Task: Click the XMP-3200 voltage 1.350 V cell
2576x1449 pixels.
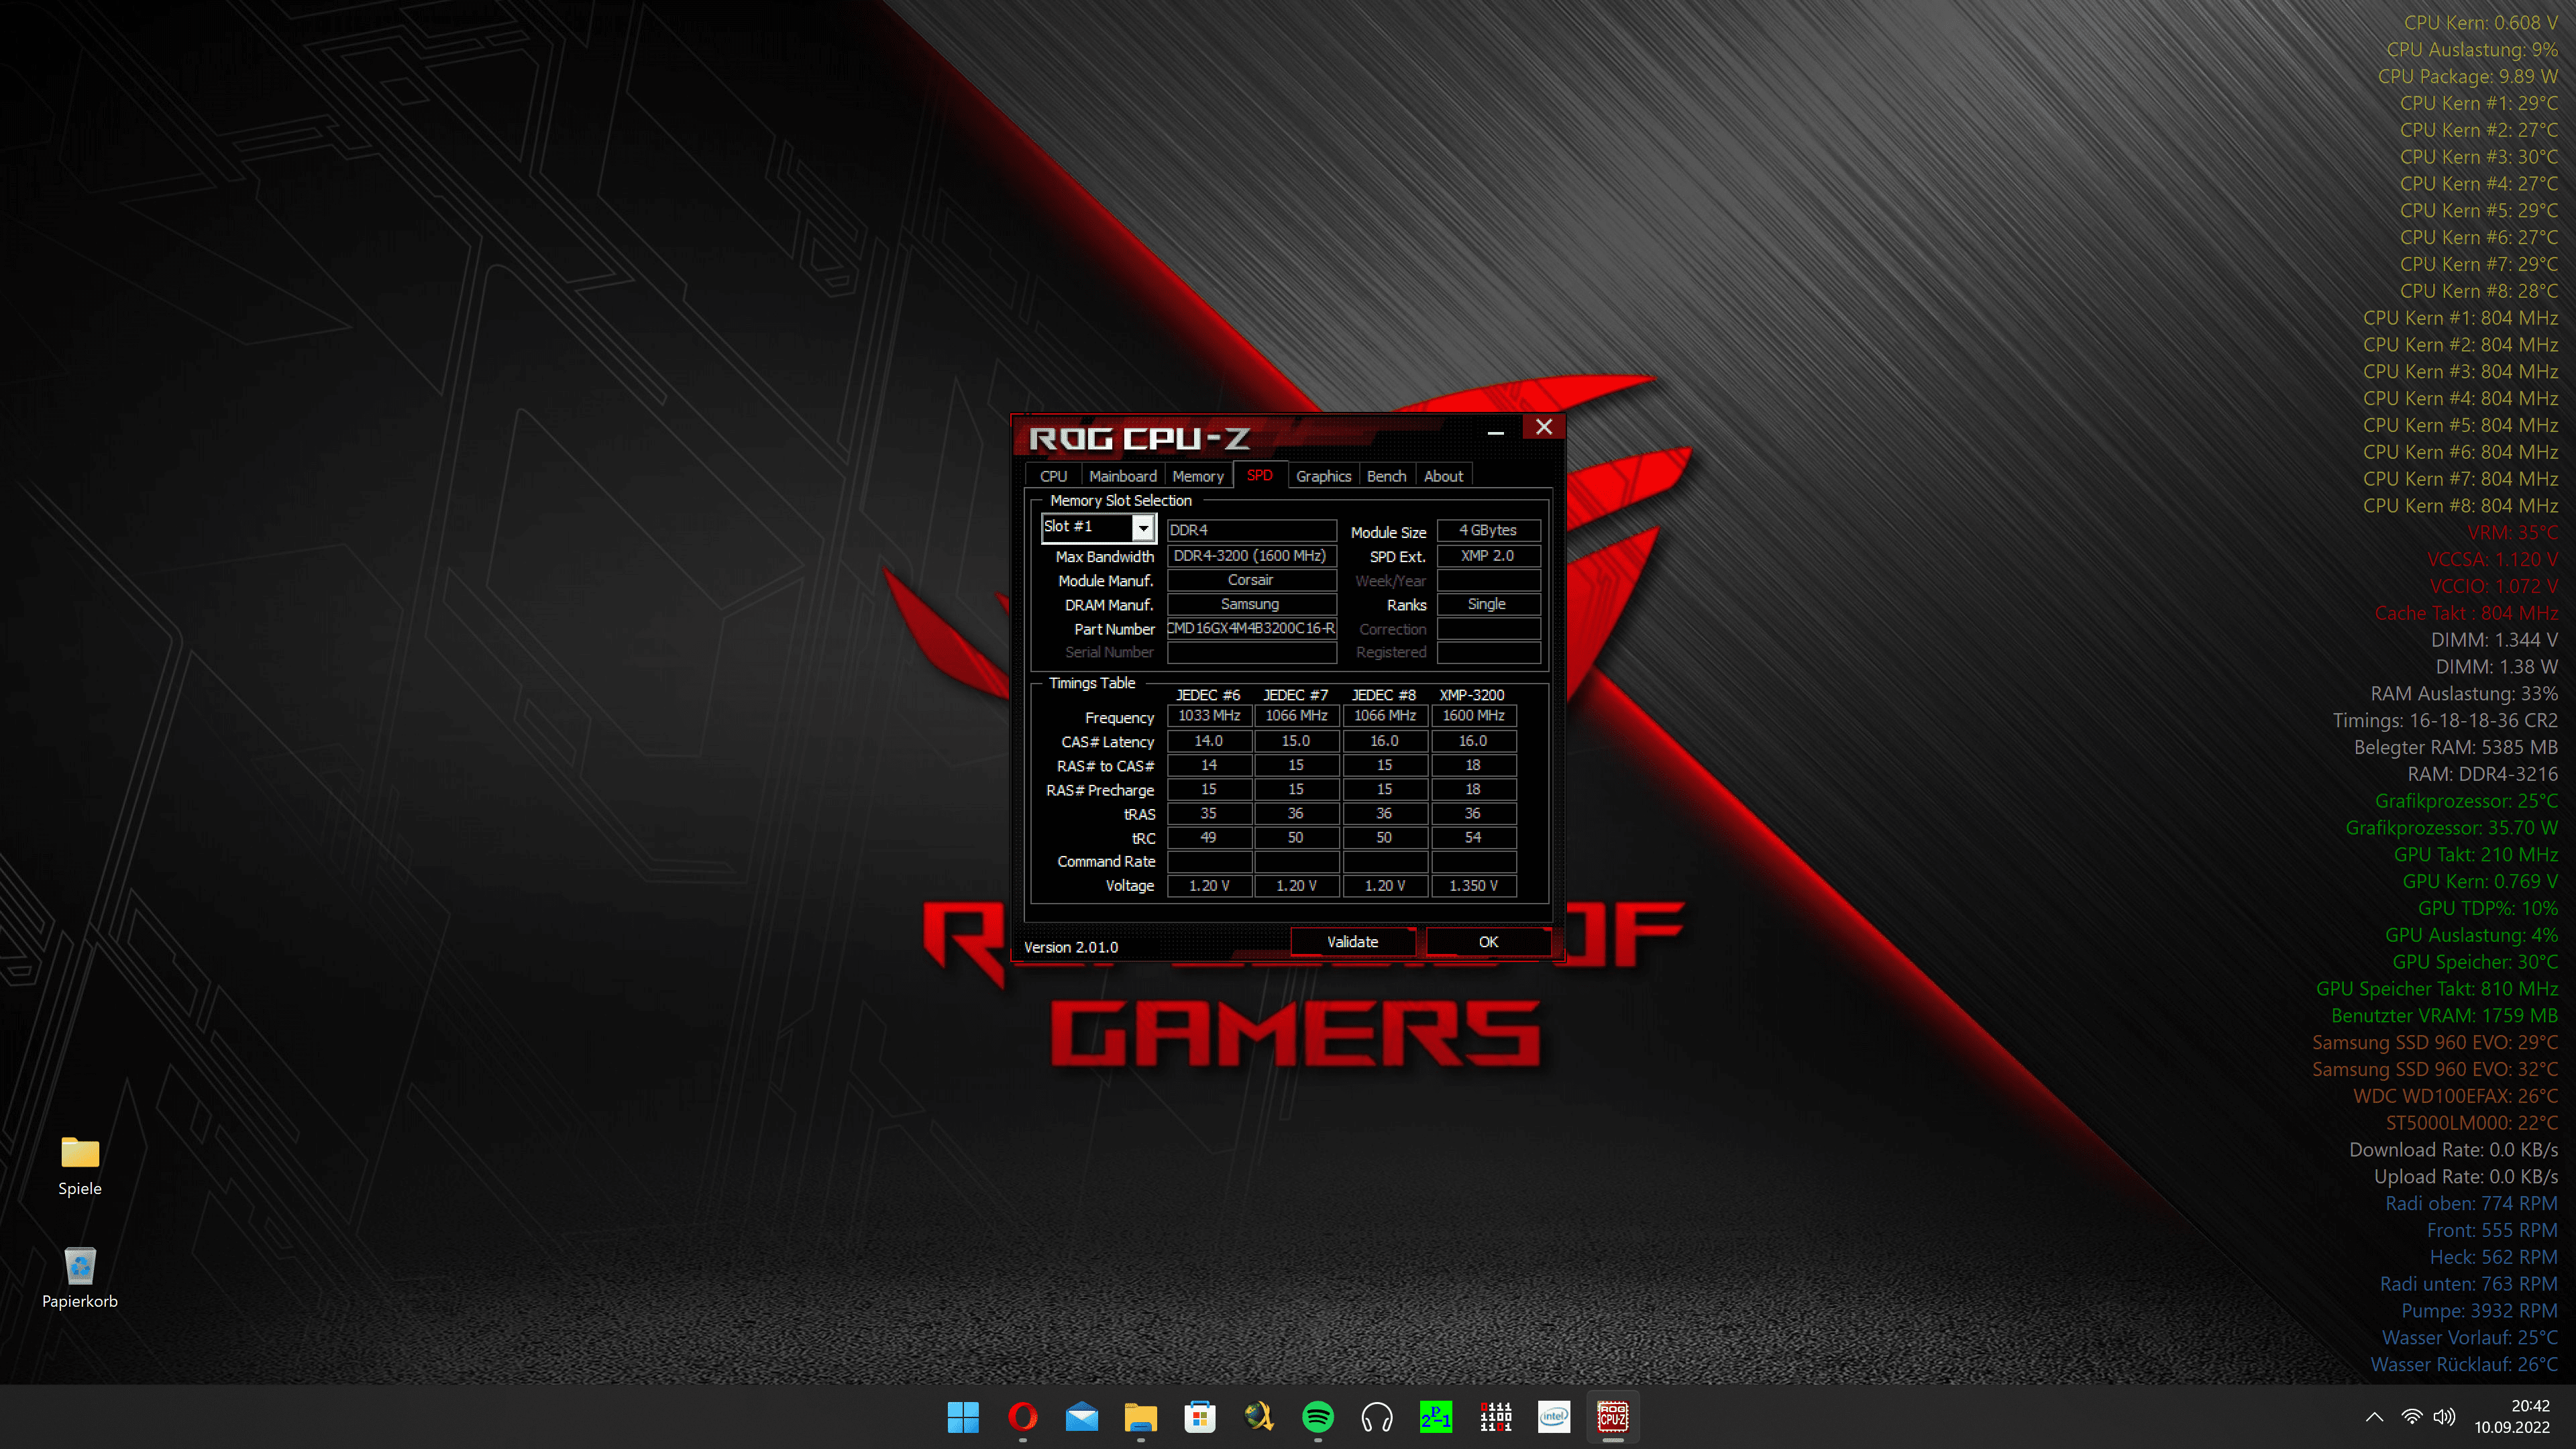Action: [1473, 886]
